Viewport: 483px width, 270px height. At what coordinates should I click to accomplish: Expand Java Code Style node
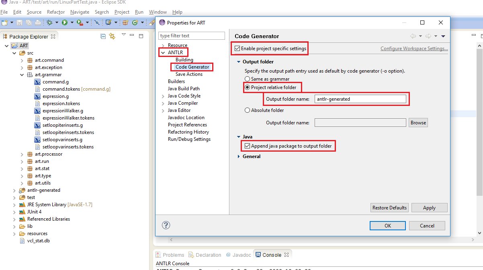163,96
